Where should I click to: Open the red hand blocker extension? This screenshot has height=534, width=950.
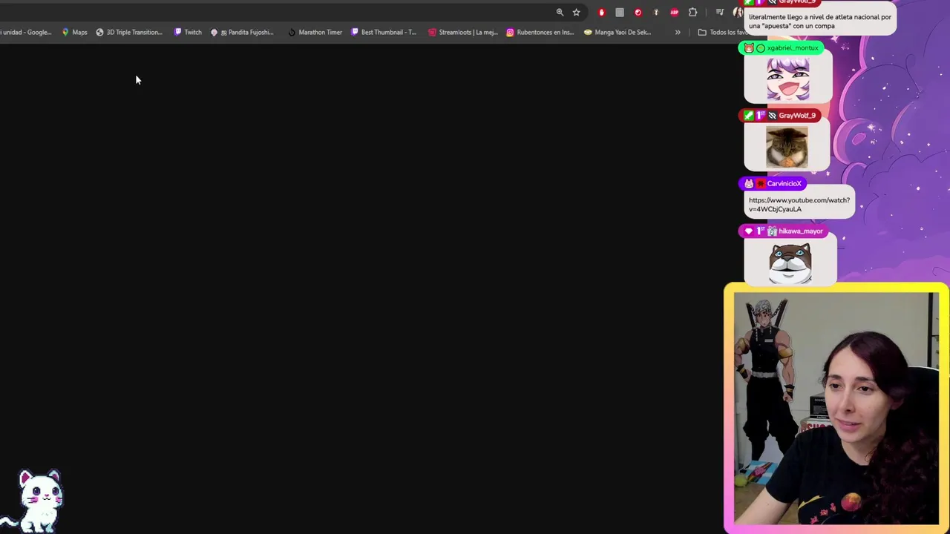pyautogui.click(x=601, y=12)
